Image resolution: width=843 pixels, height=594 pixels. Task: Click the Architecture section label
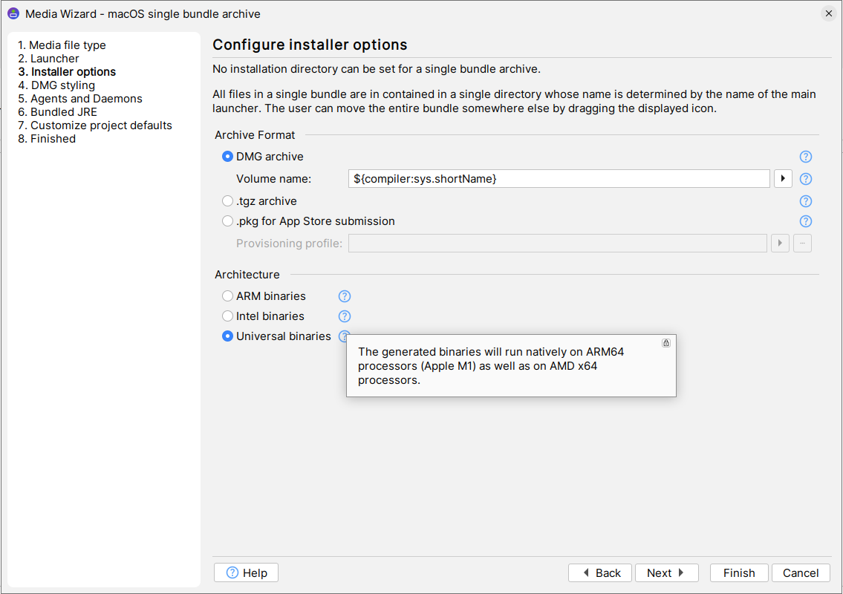pos(247,275)
